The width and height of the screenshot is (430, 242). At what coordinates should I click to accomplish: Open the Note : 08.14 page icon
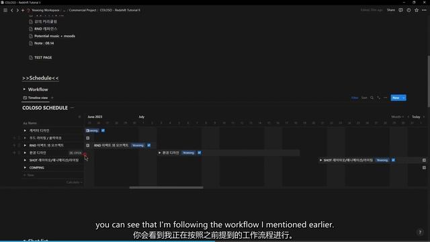click(31, 43)
